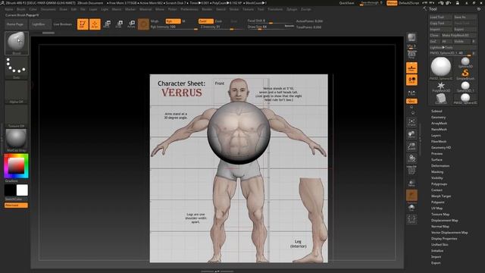Click the Save As button
This screenshot has height=273, width=485.
tap(465, 17)
